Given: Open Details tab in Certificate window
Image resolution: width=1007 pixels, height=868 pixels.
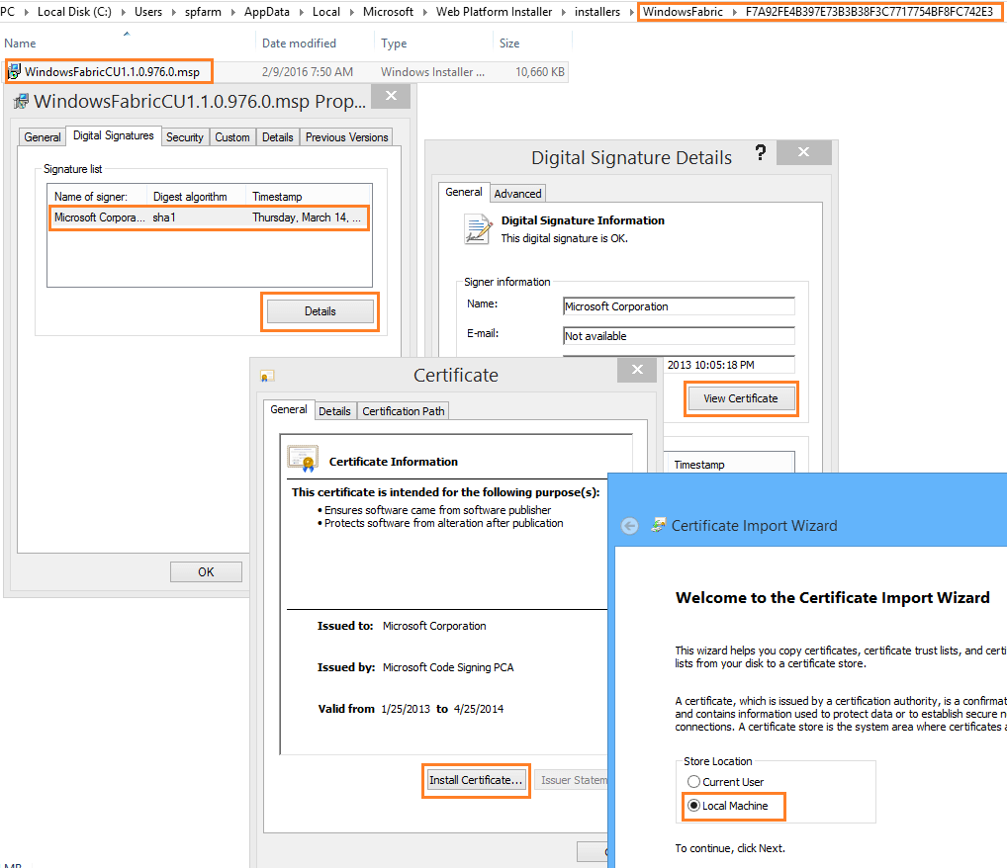Looking at the screenshot, I should 334,411.
